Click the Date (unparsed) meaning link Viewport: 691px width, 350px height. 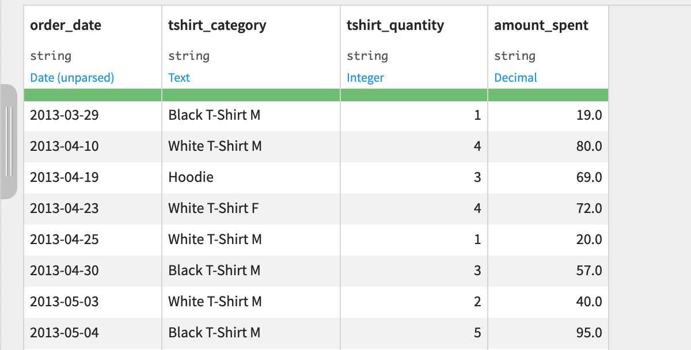click(x=72, y=78)
